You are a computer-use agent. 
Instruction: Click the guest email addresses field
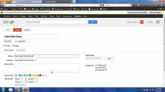95,58
